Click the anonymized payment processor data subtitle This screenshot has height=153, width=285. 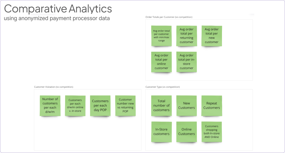[57, 18]
